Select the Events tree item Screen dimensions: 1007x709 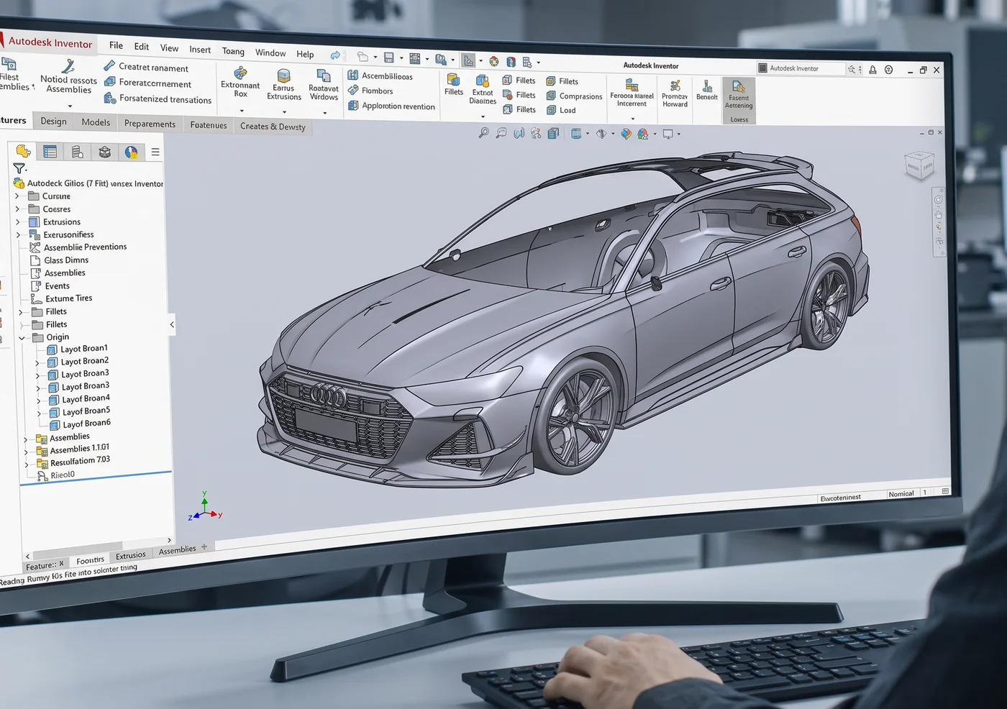[50, 285]
